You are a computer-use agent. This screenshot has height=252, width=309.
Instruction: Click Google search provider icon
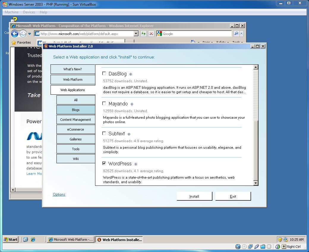tap(159, 34)
